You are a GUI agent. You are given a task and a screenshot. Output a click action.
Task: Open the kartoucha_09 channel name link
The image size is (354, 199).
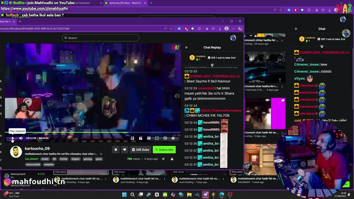[37, 148]
